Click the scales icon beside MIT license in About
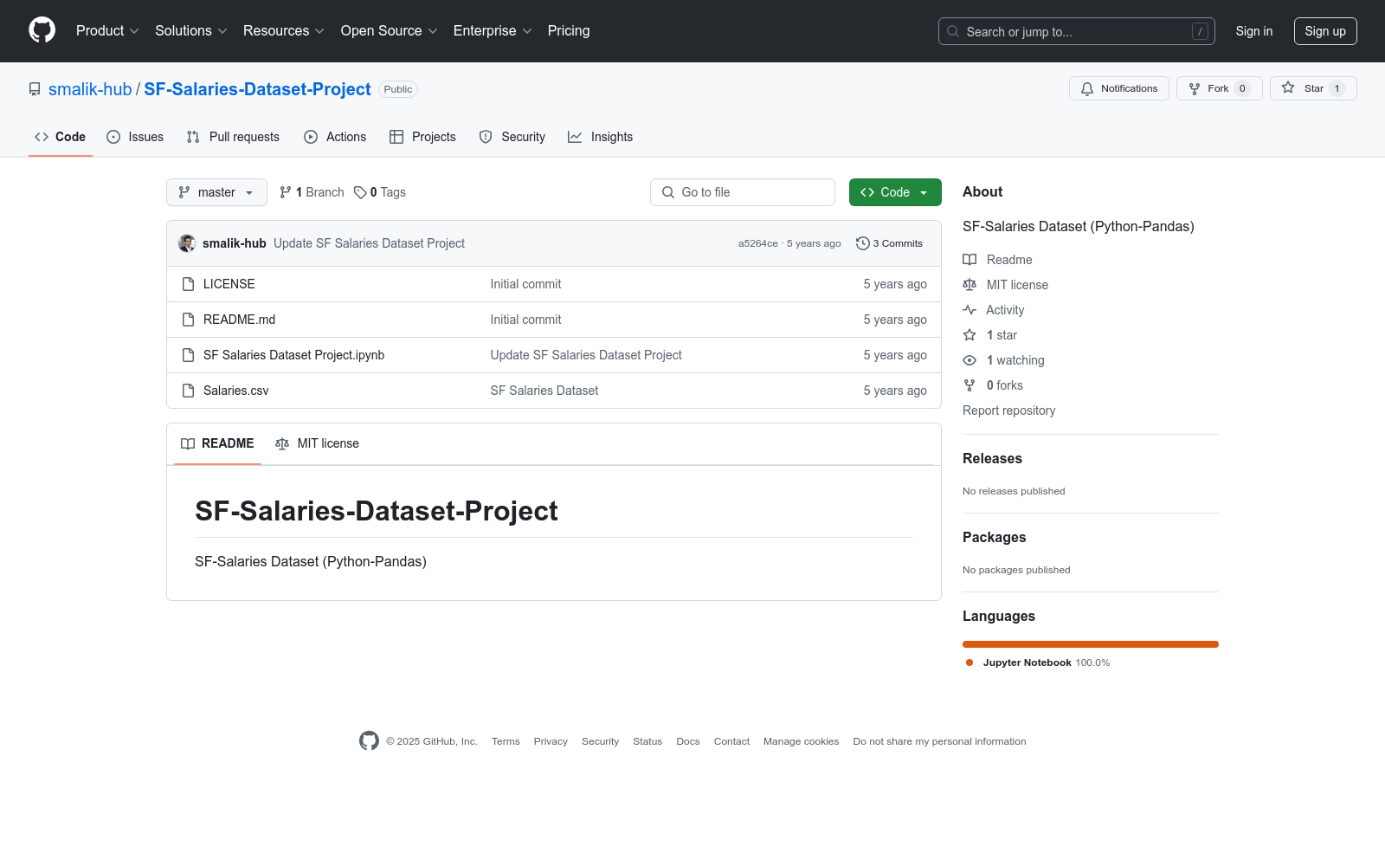This screenshot has width=1385, height=866. [969, 285]
